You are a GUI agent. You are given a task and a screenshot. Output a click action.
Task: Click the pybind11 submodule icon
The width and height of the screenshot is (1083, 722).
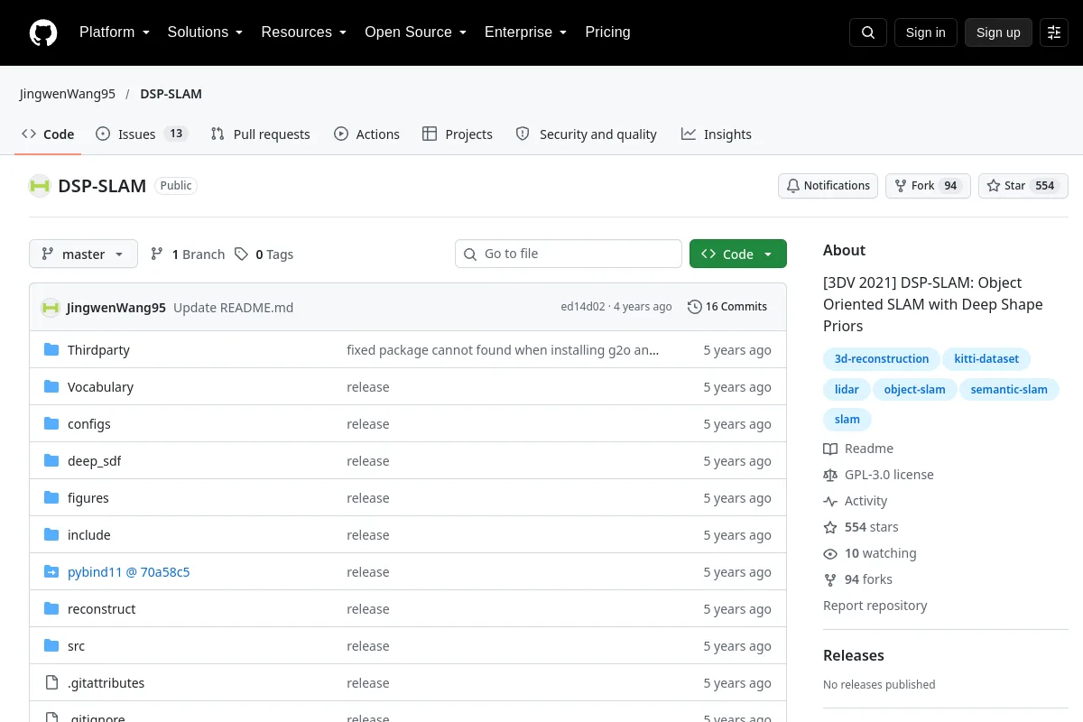51,572
